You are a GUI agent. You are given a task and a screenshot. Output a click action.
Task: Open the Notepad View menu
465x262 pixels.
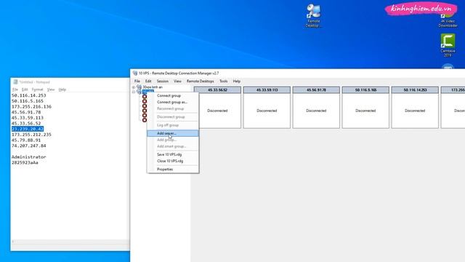(51, 90)
